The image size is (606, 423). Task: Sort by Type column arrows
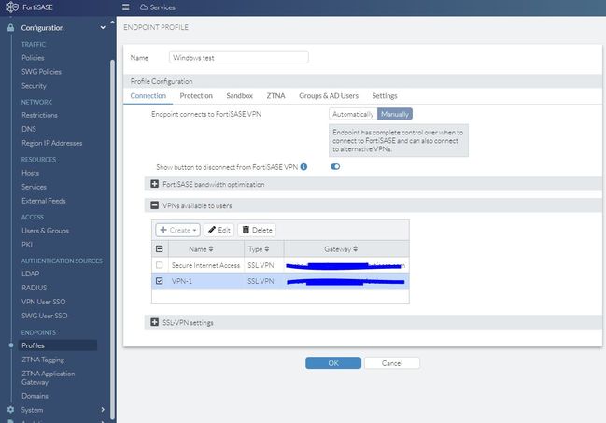pos(267,249)
